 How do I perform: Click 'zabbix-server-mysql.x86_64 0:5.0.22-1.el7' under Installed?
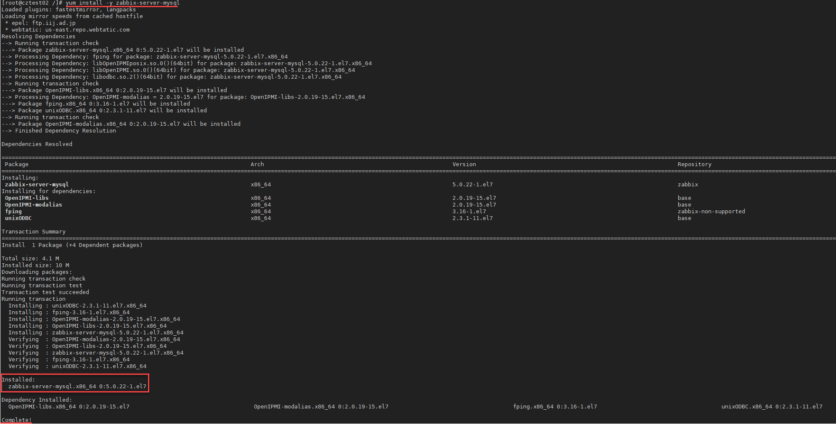(77, 386)
